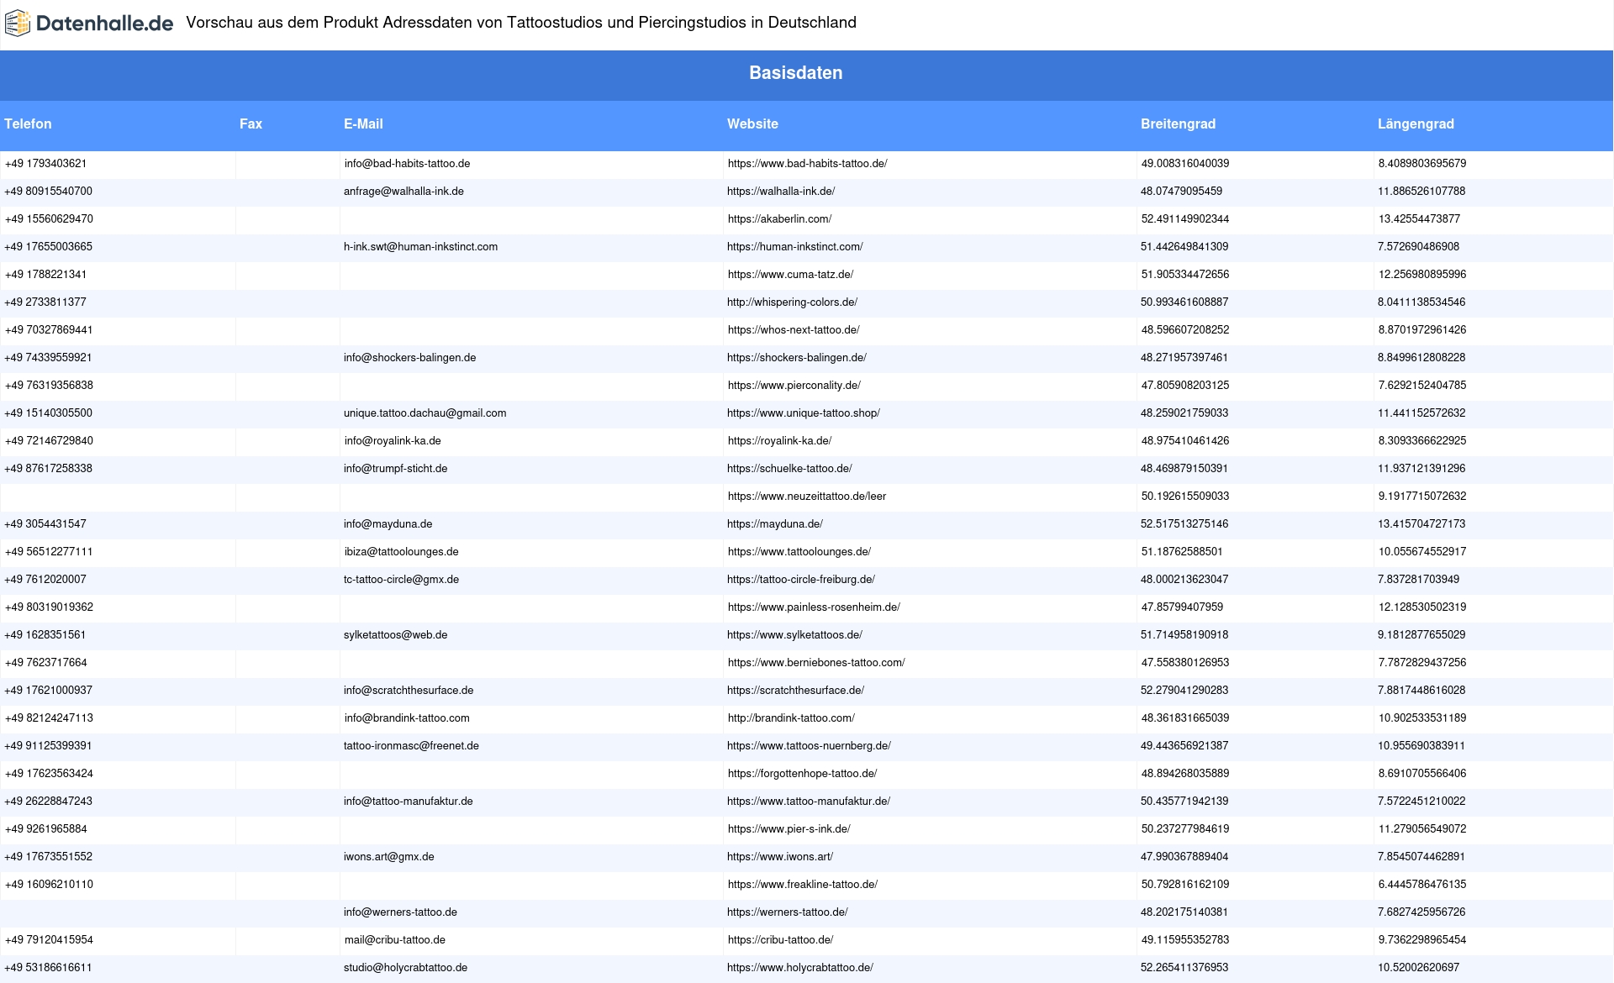Select email info@bad-habits-tattoo.de

407,164
